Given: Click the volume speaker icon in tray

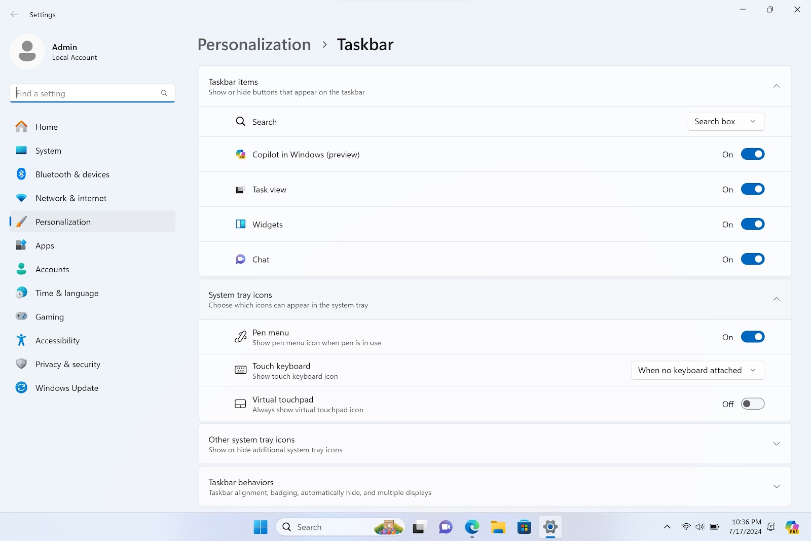Looking at the screenshot, I should point(700,527).
